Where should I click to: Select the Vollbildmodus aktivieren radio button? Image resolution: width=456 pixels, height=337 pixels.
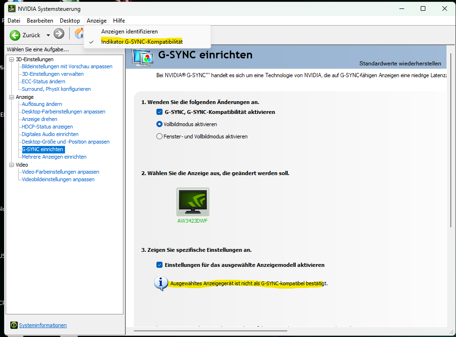click(159, 124)
